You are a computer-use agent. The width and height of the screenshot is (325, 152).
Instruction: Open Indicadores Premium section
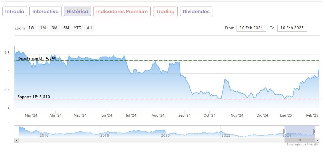[122, 12]
